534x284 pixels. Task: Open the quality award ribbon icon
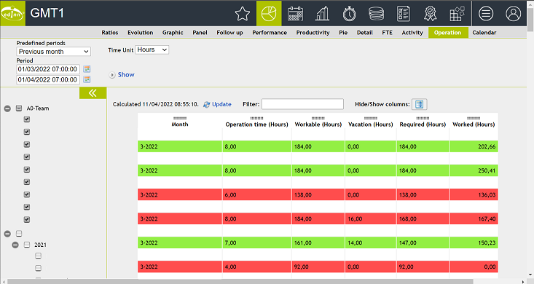[x=430, y=14]
